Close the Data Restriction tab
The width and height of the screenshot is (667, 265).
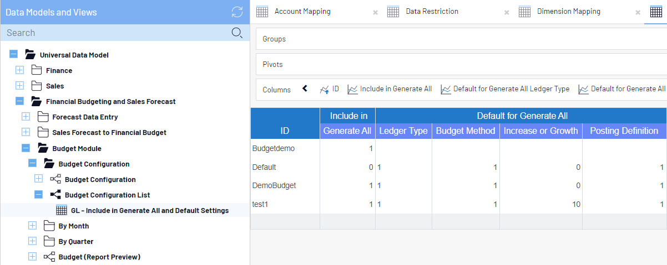tap(507, 12)
